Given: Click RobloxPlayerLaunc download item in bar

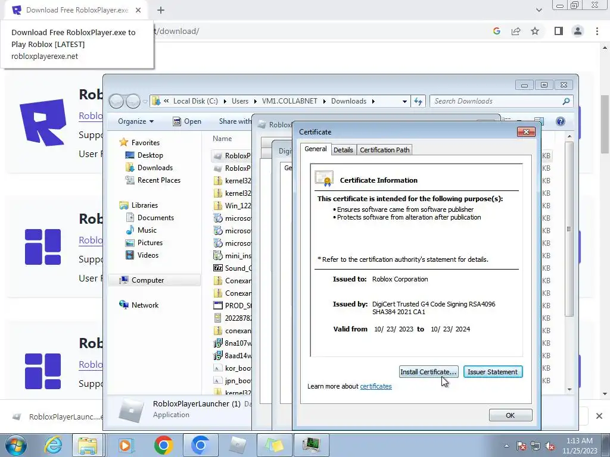Looking at the screenshot, I should [58, 417].
